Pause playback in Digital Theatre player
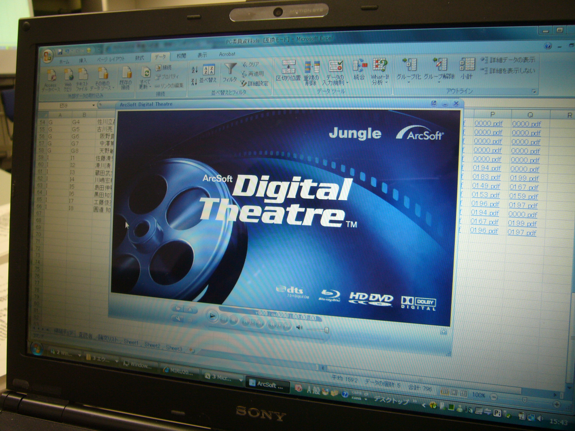 (x=224, y=319)
